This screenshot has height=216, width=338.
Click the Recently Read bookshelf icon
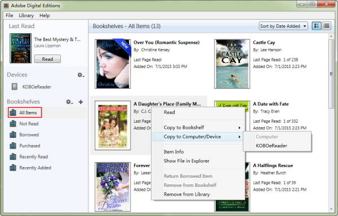click(13, 156)
